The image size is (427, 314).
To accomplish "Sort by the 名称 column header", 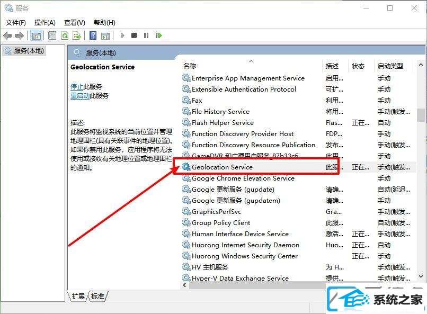I will tap(190, 66).
